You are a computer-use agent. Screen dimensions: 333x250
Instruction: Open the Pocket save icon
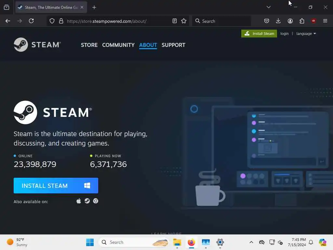coord(267,21)
